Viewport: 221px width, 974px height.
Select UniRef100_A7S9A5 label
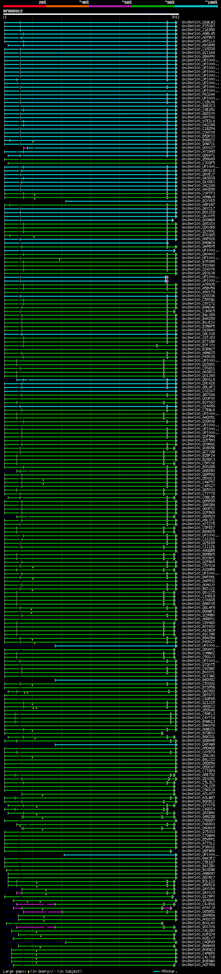click(198, 151)
